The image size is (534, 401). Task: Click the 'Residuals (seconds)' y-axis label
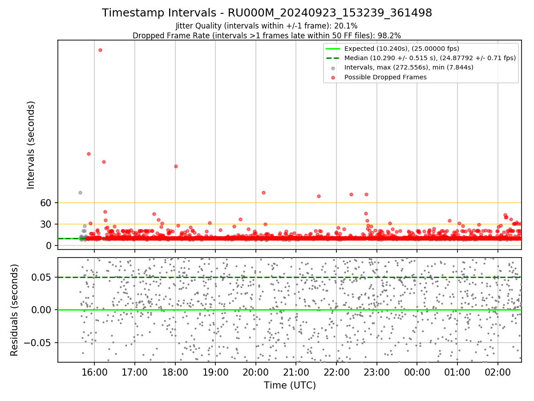pyautogui.click(x=14, y=310)
